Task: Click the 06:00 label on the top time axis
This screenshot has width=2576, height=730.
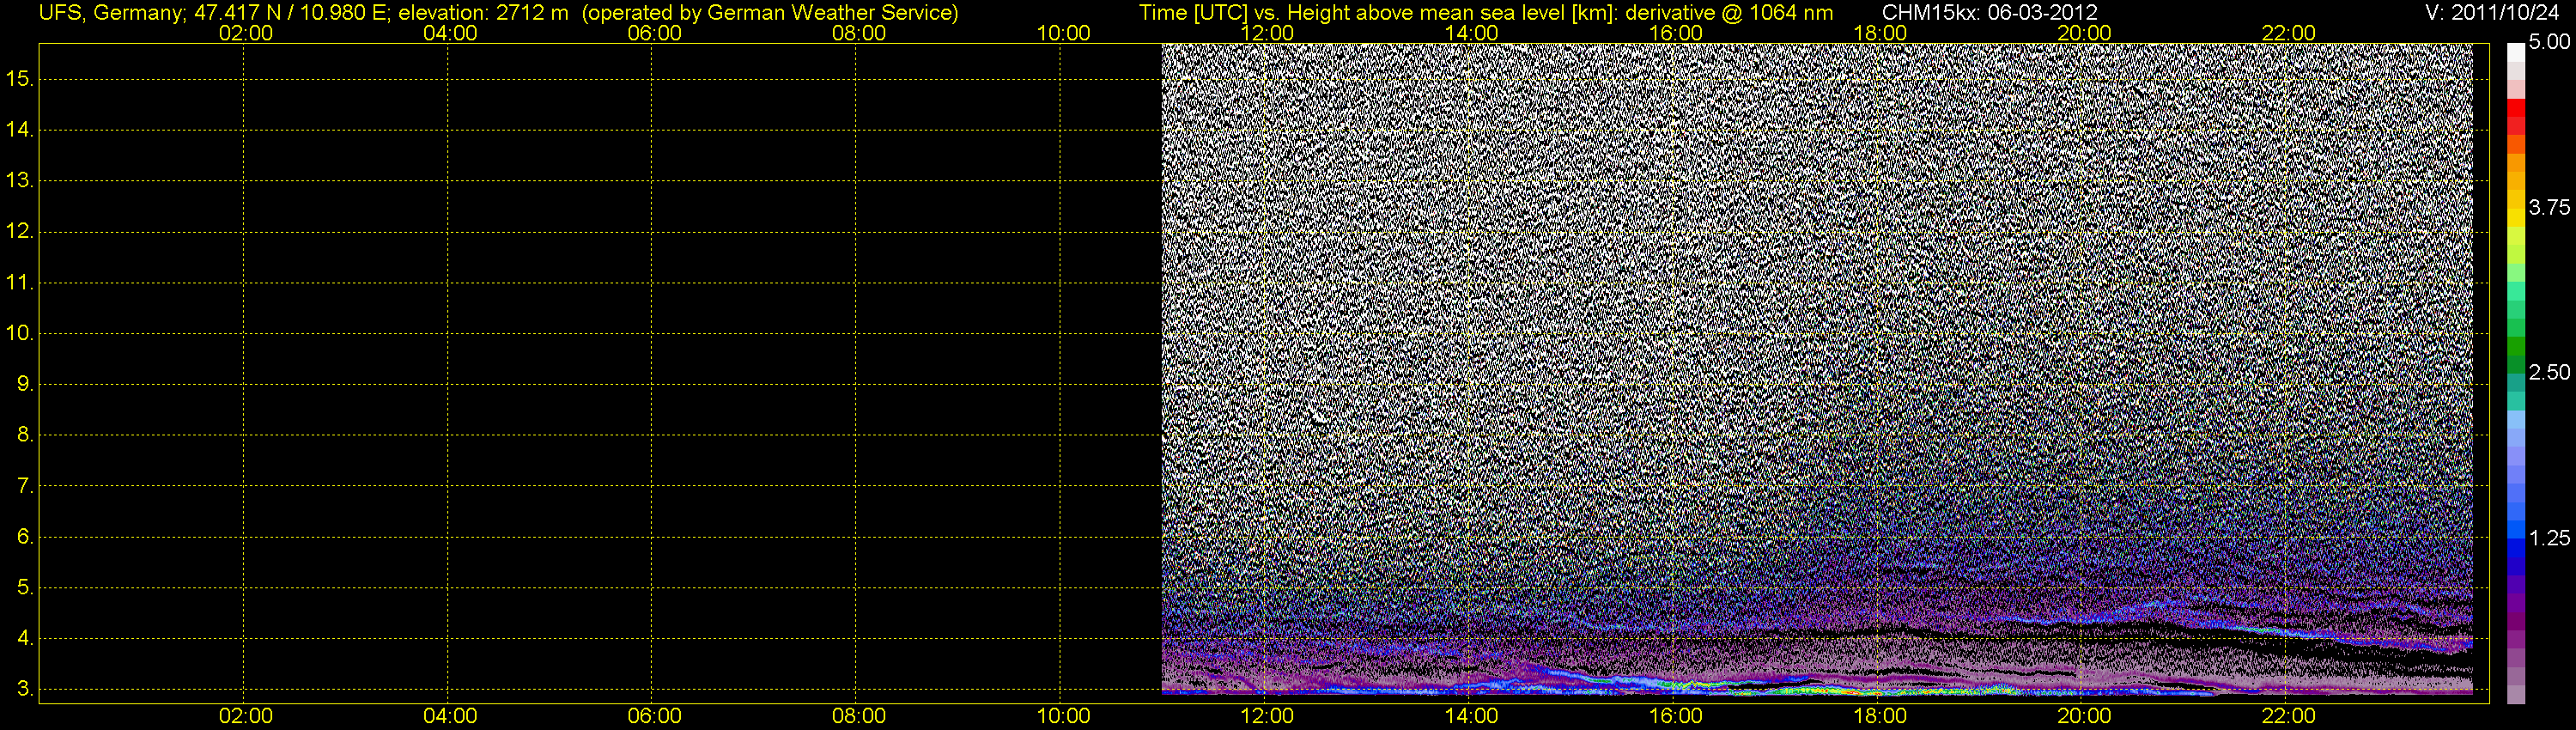Action: point(655,33)
